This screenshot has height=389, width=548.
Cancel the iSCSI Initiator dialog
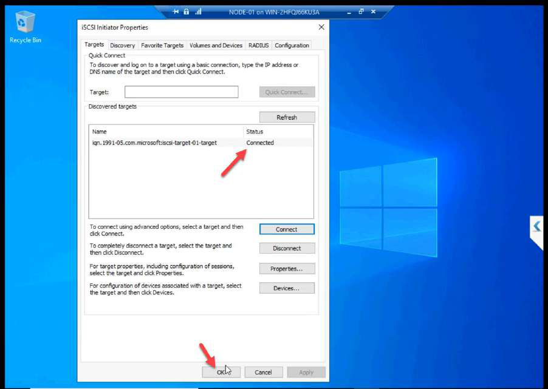[264, 372]
